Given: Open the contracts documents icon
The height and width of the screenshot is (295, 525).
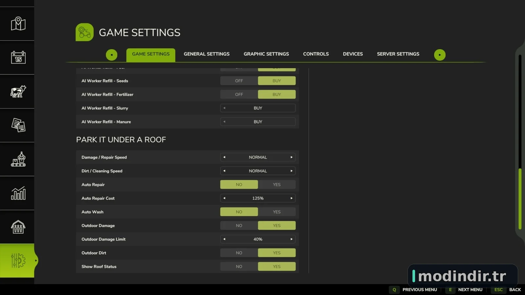Looking at the screenshot, I should point(18,125).
